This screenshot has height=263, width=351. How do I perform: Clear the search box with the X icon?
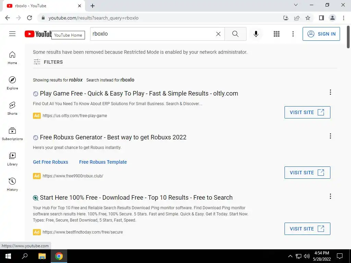coord(218,34)
